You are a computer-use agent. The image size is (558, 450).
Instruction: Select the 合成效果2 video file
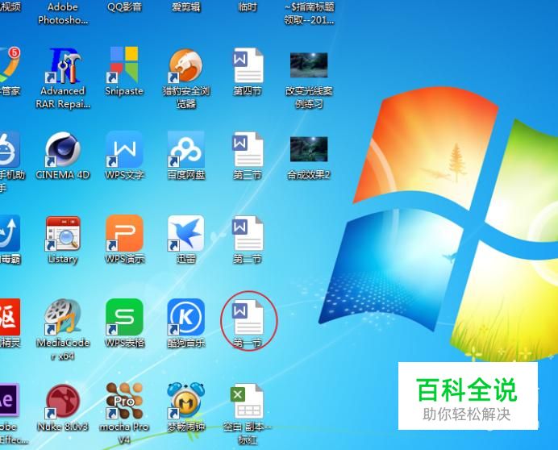tap(309, 149)
